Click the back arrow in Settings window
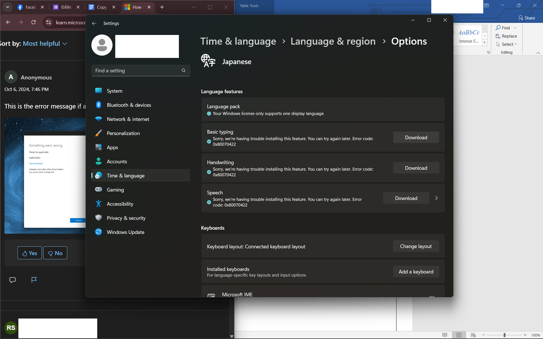Viewport: 543px width, 339px height. coord(94,23)
